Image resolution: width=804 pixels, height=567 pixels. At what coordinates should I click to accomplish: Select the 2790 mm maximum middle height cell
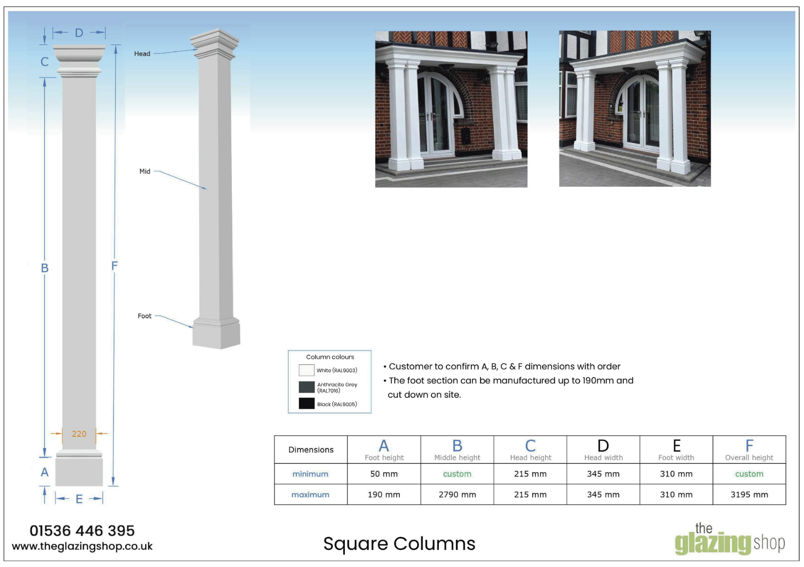click(457, 495)
